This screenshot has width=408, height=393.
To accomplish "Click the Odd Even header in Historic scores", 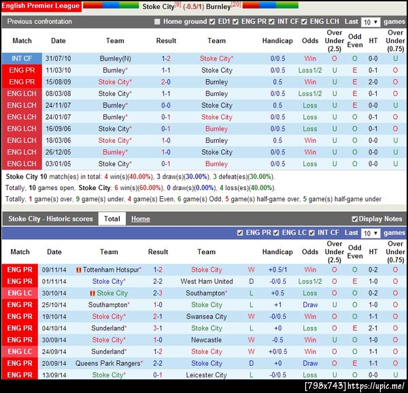I will (x=355, y=252).
